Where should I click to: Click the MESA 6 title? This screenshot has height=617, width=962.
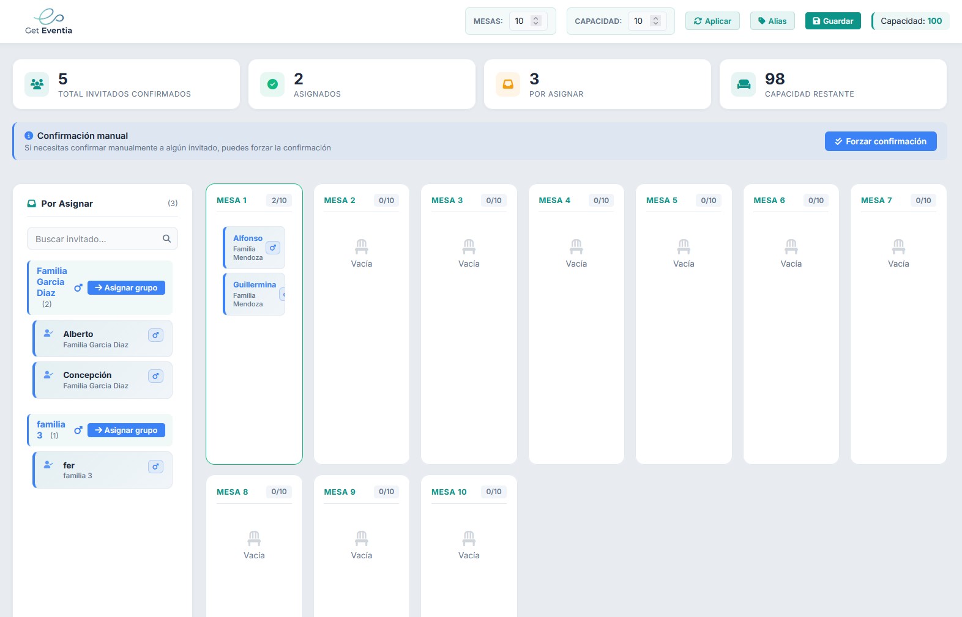point(769,201)
